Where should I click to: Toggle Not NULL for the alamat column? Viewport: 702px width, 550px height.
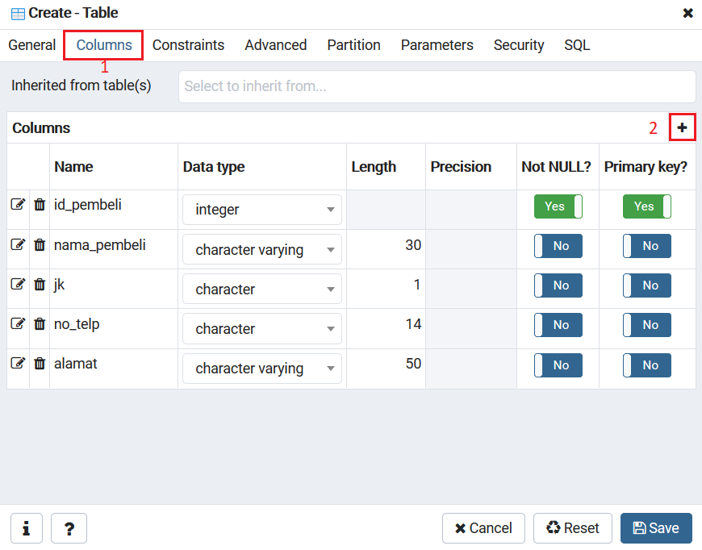558,365
